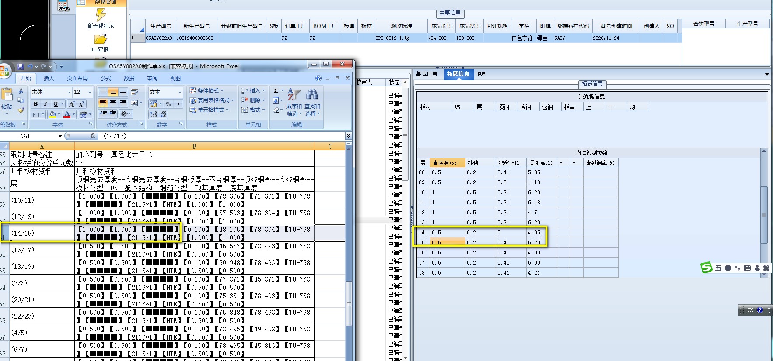Open the Page Layout (页面布局) tab
This screenshot has width=773, height=361.
[77, 79]
